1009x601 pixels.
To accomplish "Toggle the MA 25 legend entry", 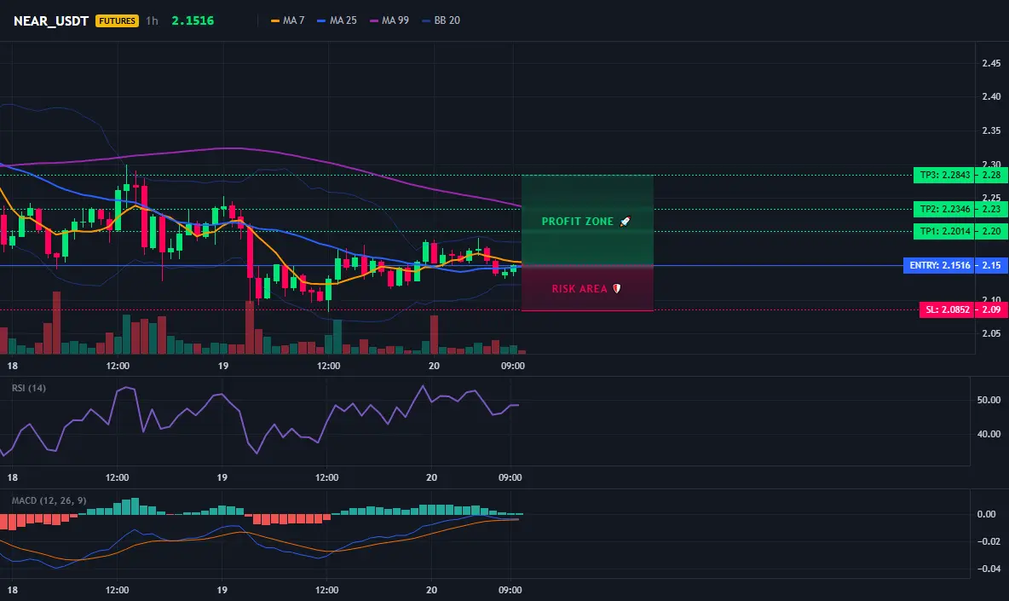I will tap(337, 20).
